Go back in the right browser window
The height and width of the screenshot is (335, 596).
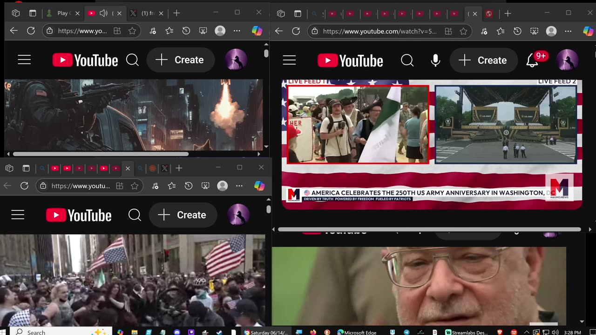(279, 31)
